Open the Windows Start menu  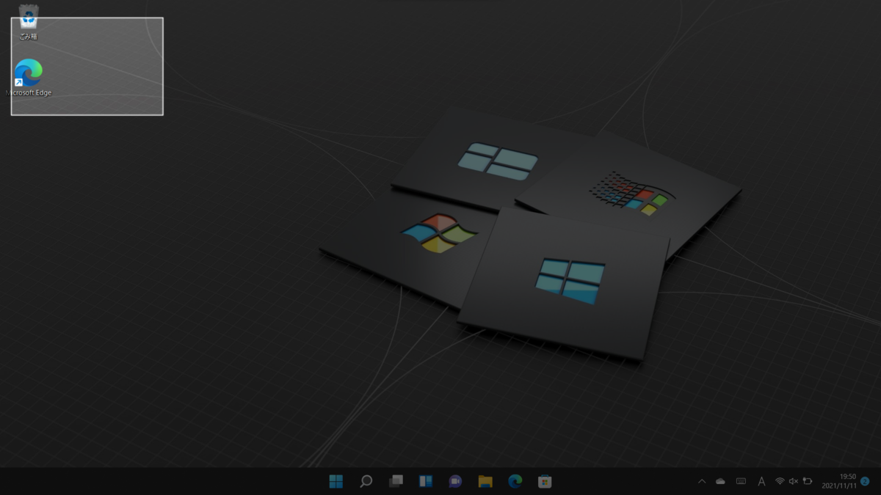pos(336,481)
